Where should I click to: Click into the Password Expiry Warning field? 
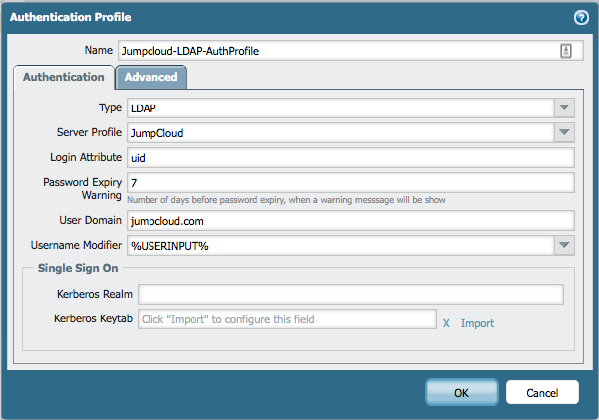(349, 182)
